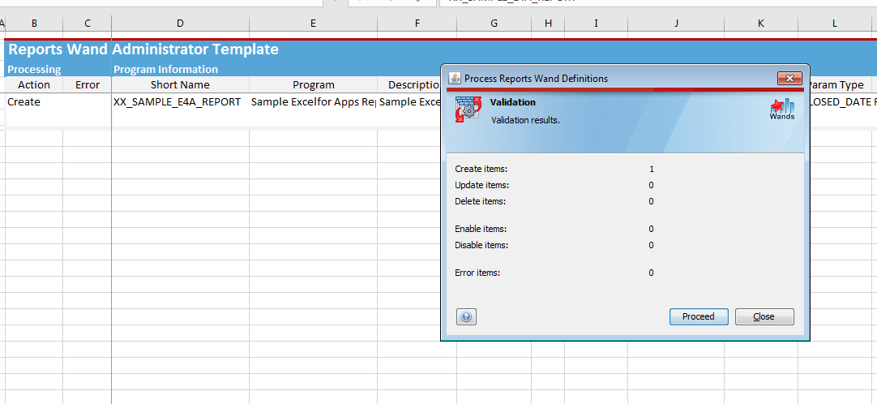The height and width of the screenshot is (404, 877).
Task: Click the 'Update items:' label
Action: pyautogui.click(x=482, y=185)
